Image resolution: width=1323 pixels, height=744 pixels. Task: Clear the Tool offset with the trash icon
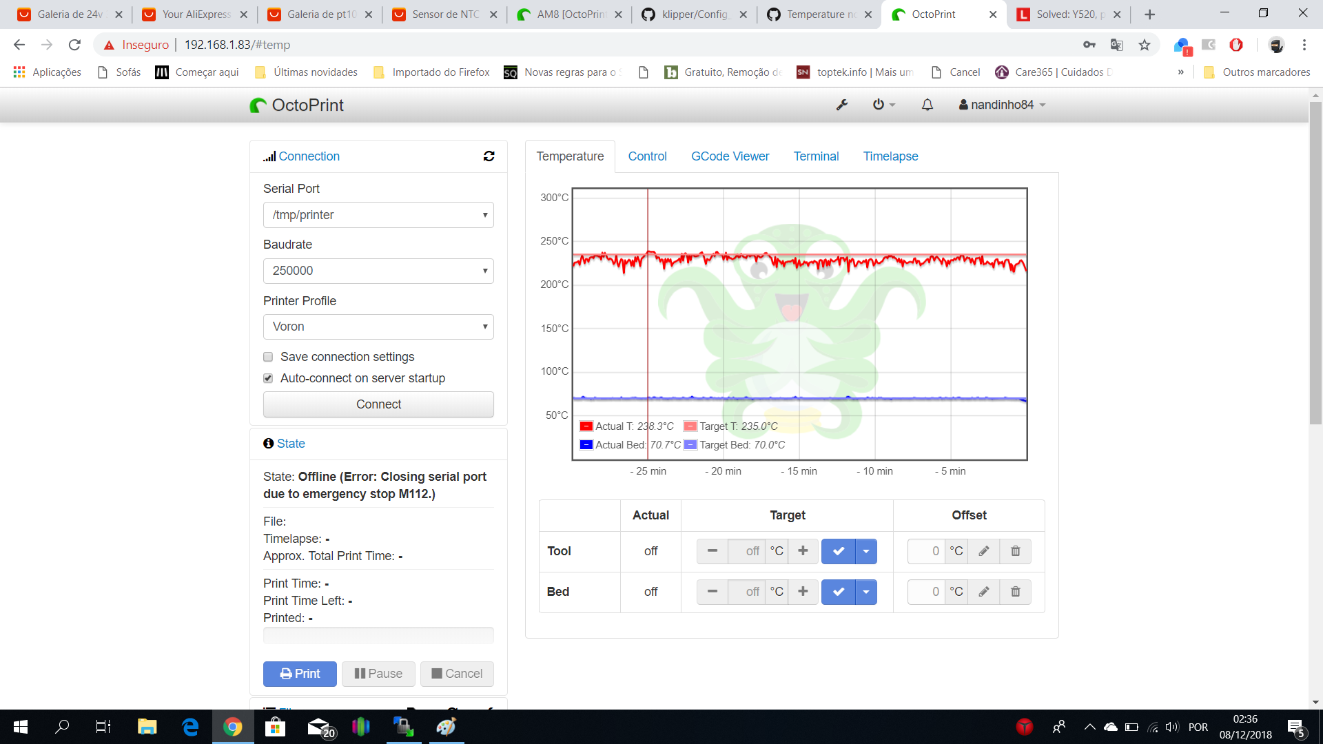(1015, 551)
